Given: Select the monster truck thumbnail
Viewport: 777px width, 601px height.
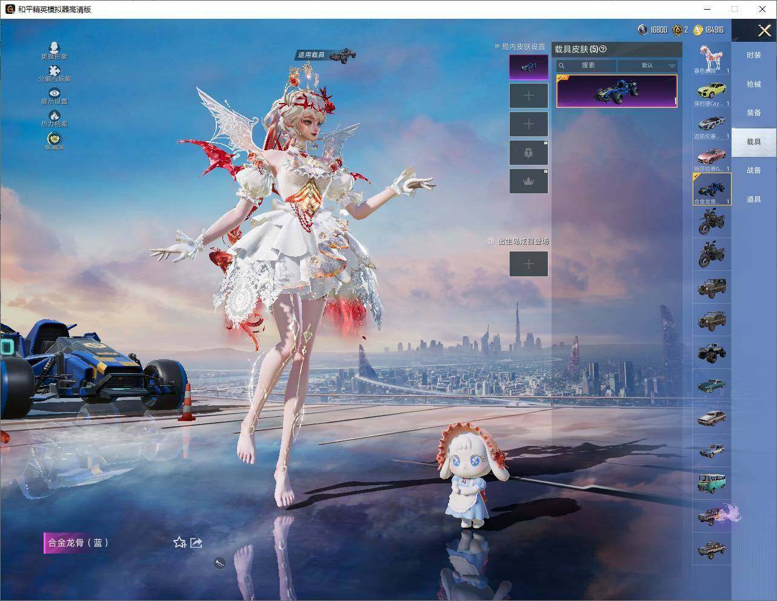Looking at the screenshot, I should pyautogui.click(x=712, y=353).
